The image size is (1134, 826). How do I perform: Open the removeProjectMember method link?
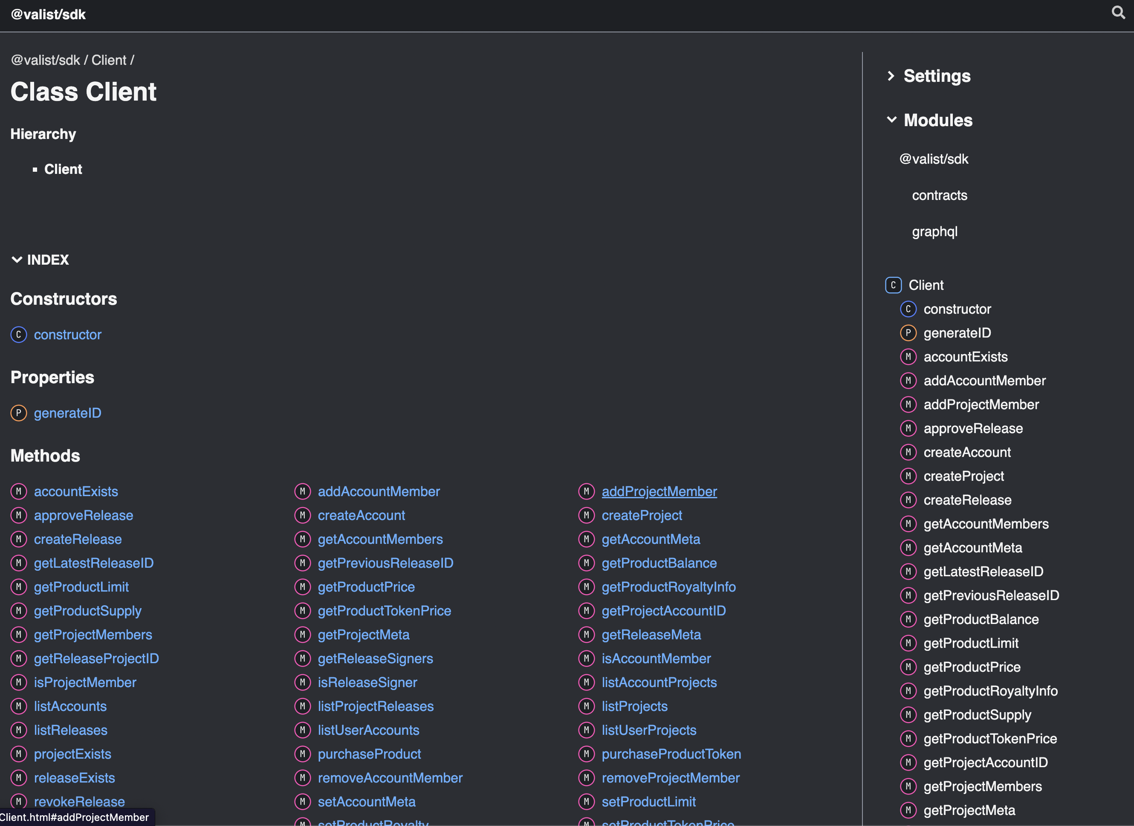(x=671, y=778)
